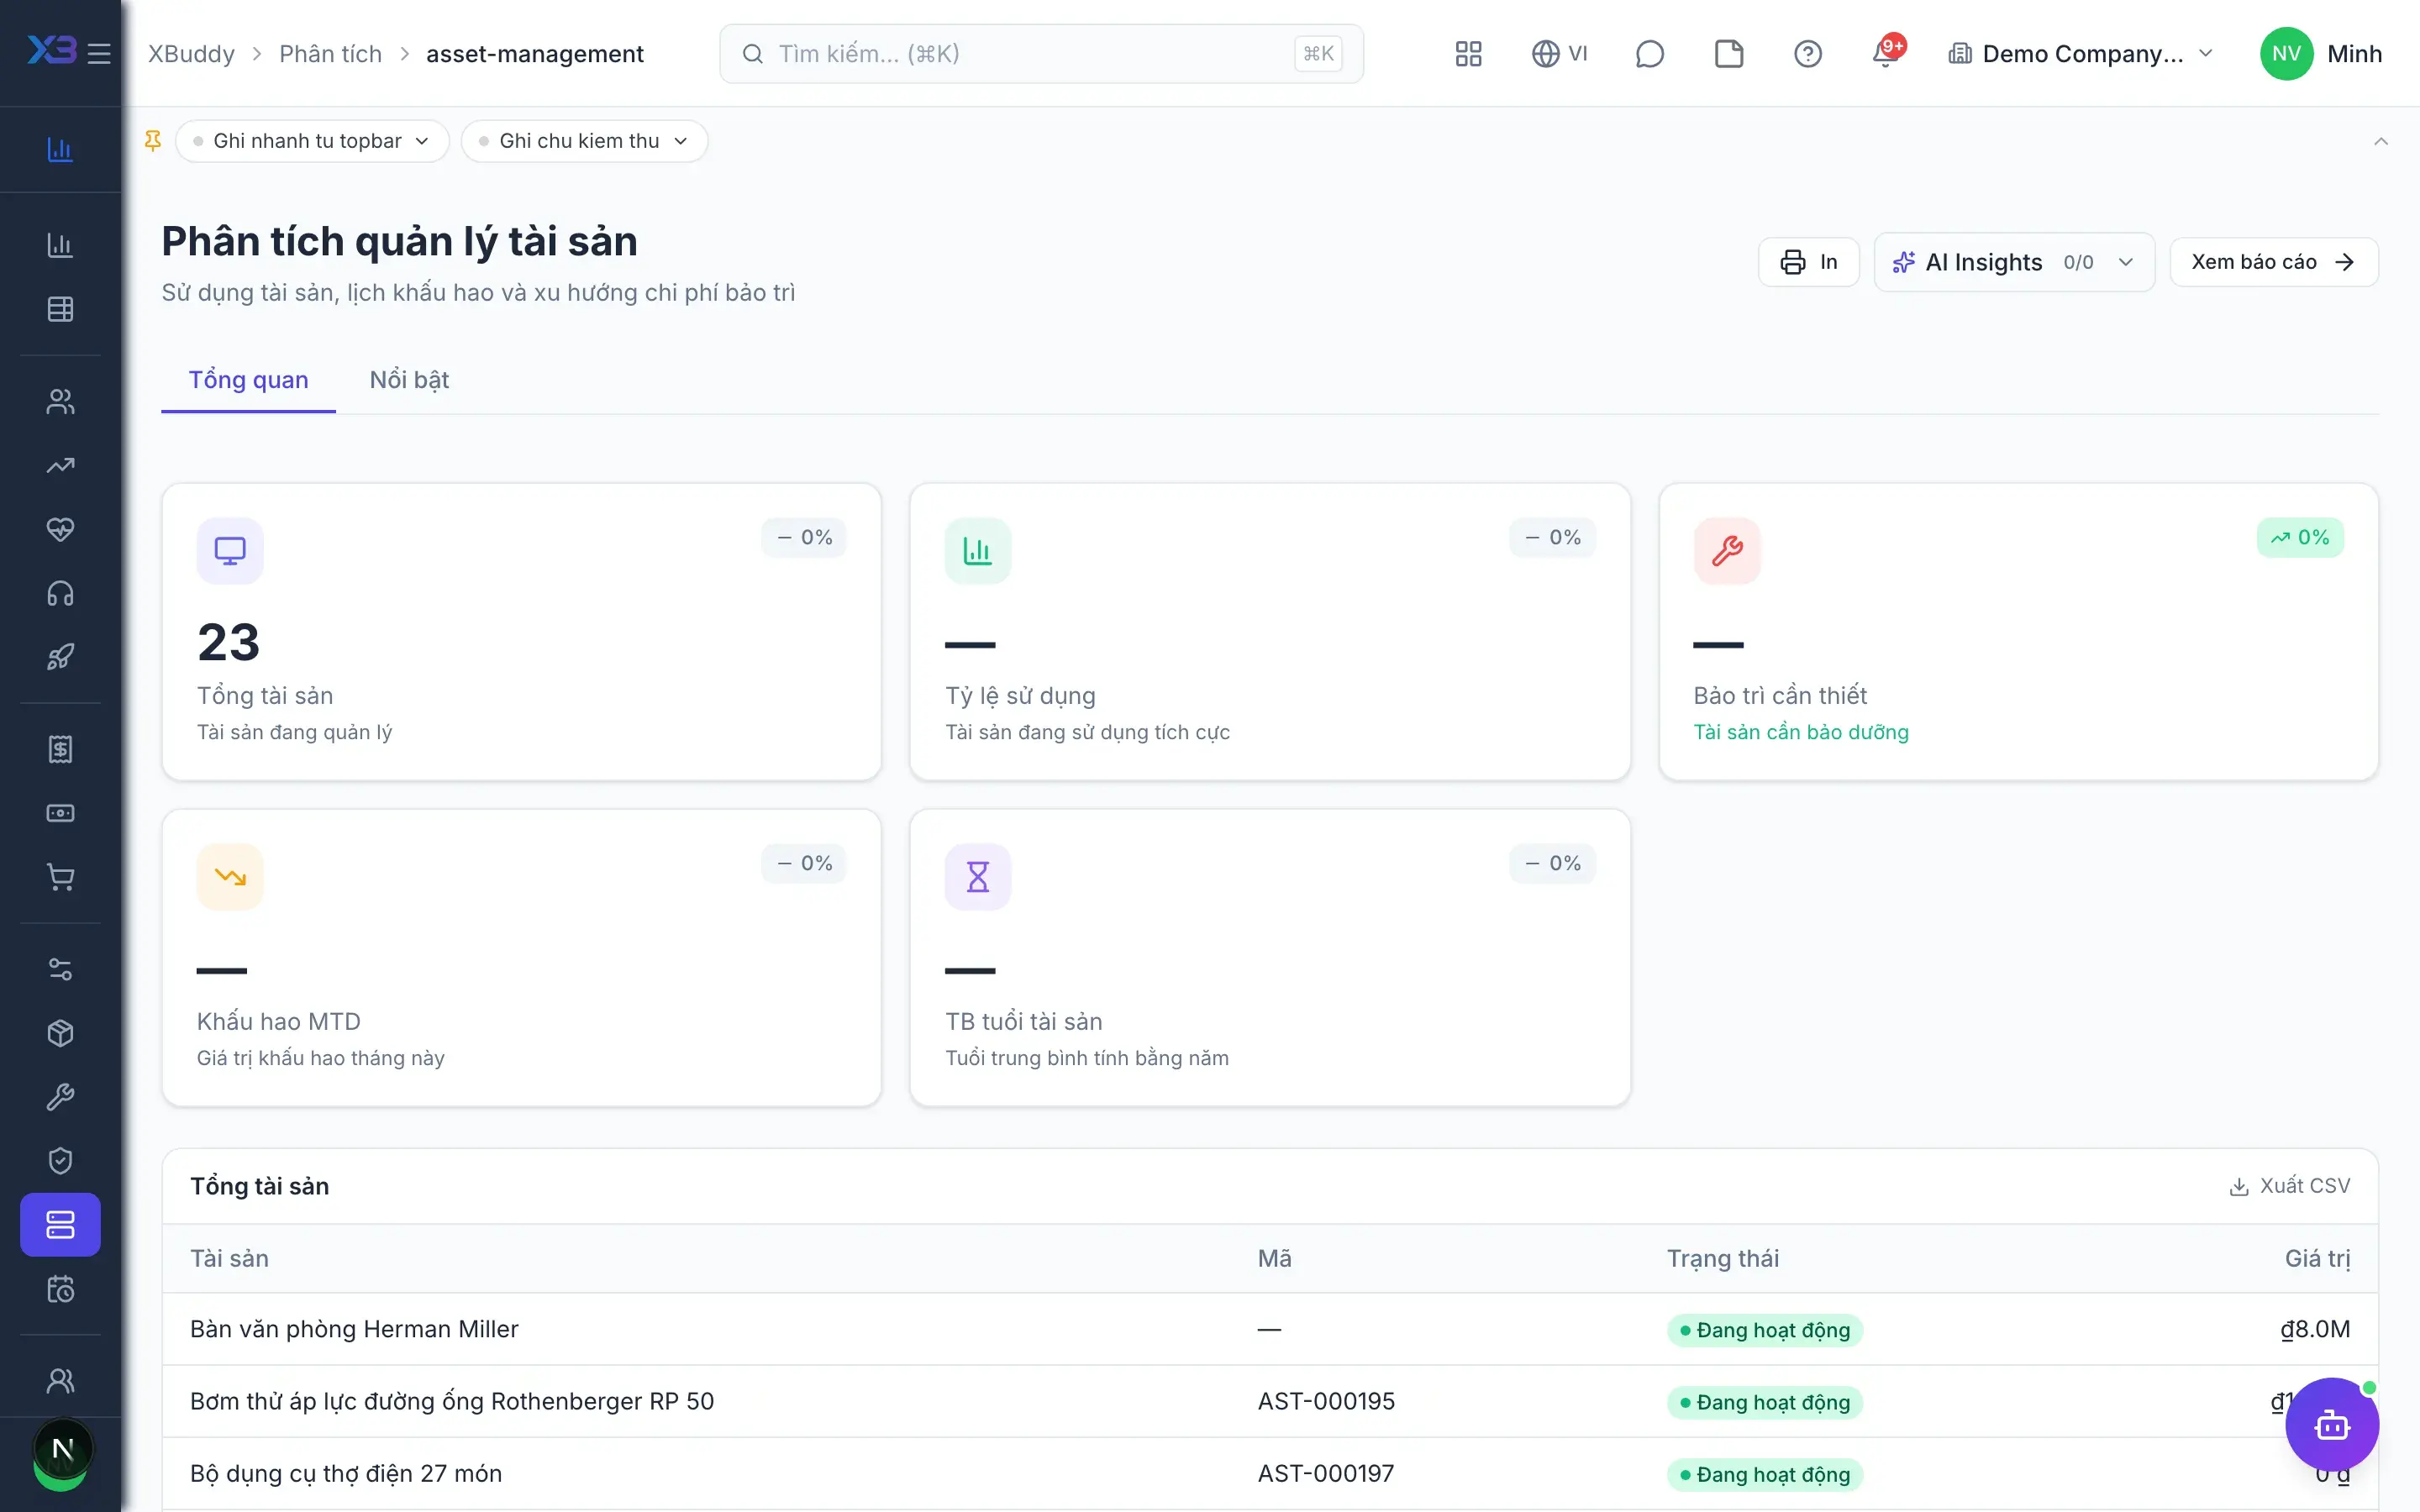
Task: Open the heart pulse sidebar icon
Action: click(x=60, y=529)
